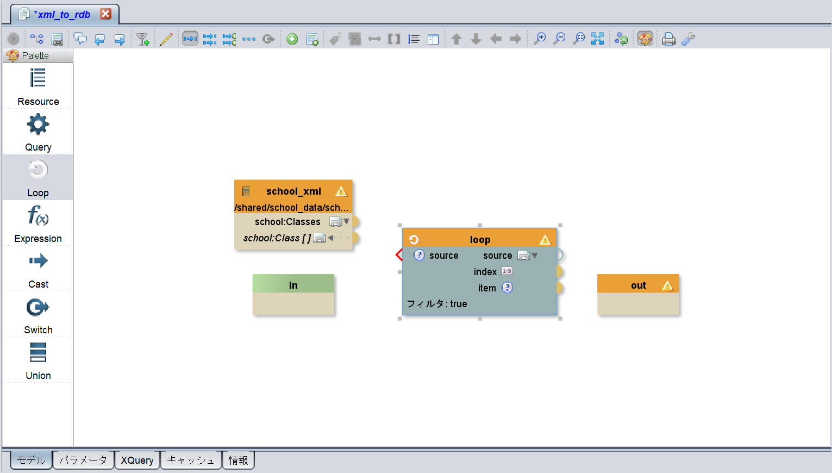Click the gray tag toolbar icon
832x473 pixels.
point(335,39)
